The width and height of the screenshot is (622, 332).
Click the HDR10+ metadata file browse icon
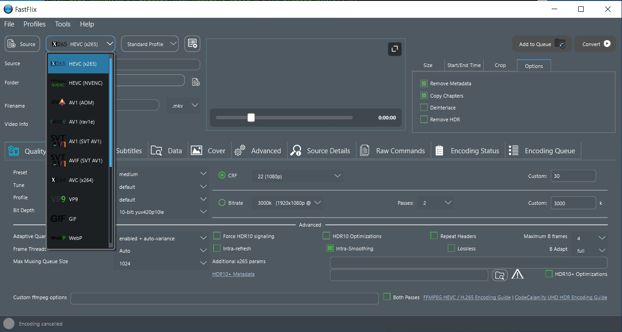tap(500, 275)
